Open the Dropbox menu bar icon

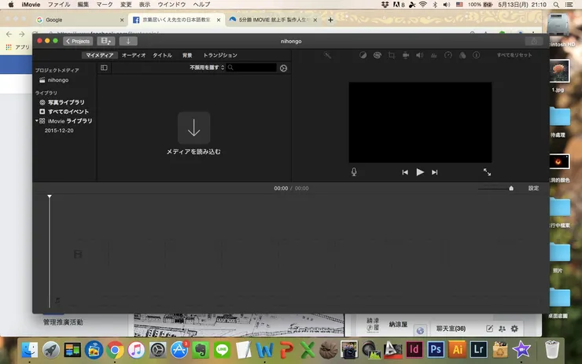385,5
